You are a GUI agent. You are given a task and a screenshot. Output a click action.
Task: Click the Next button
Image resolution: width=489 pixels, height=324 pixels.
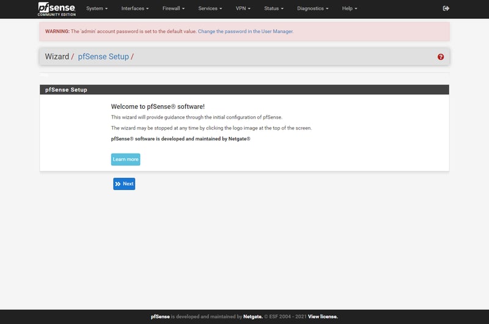(x=124, y=184)
